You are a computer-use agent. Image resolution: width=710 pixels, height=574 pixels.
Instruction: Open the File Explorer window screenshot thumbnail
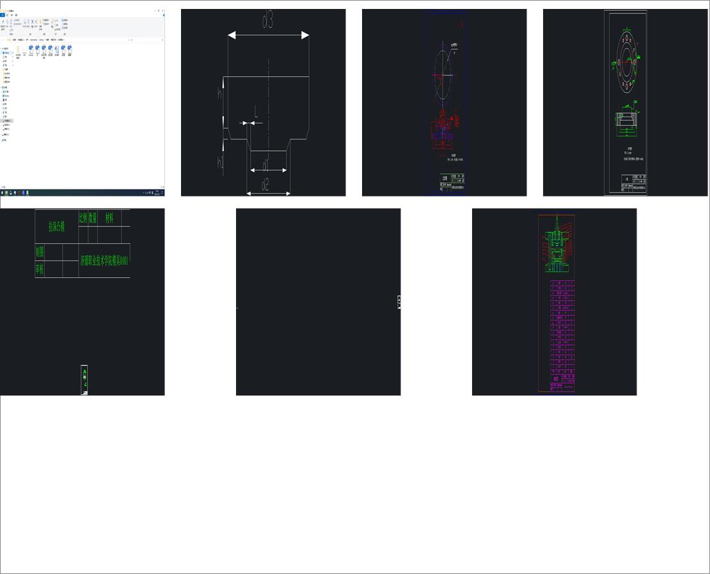[82, 102]
